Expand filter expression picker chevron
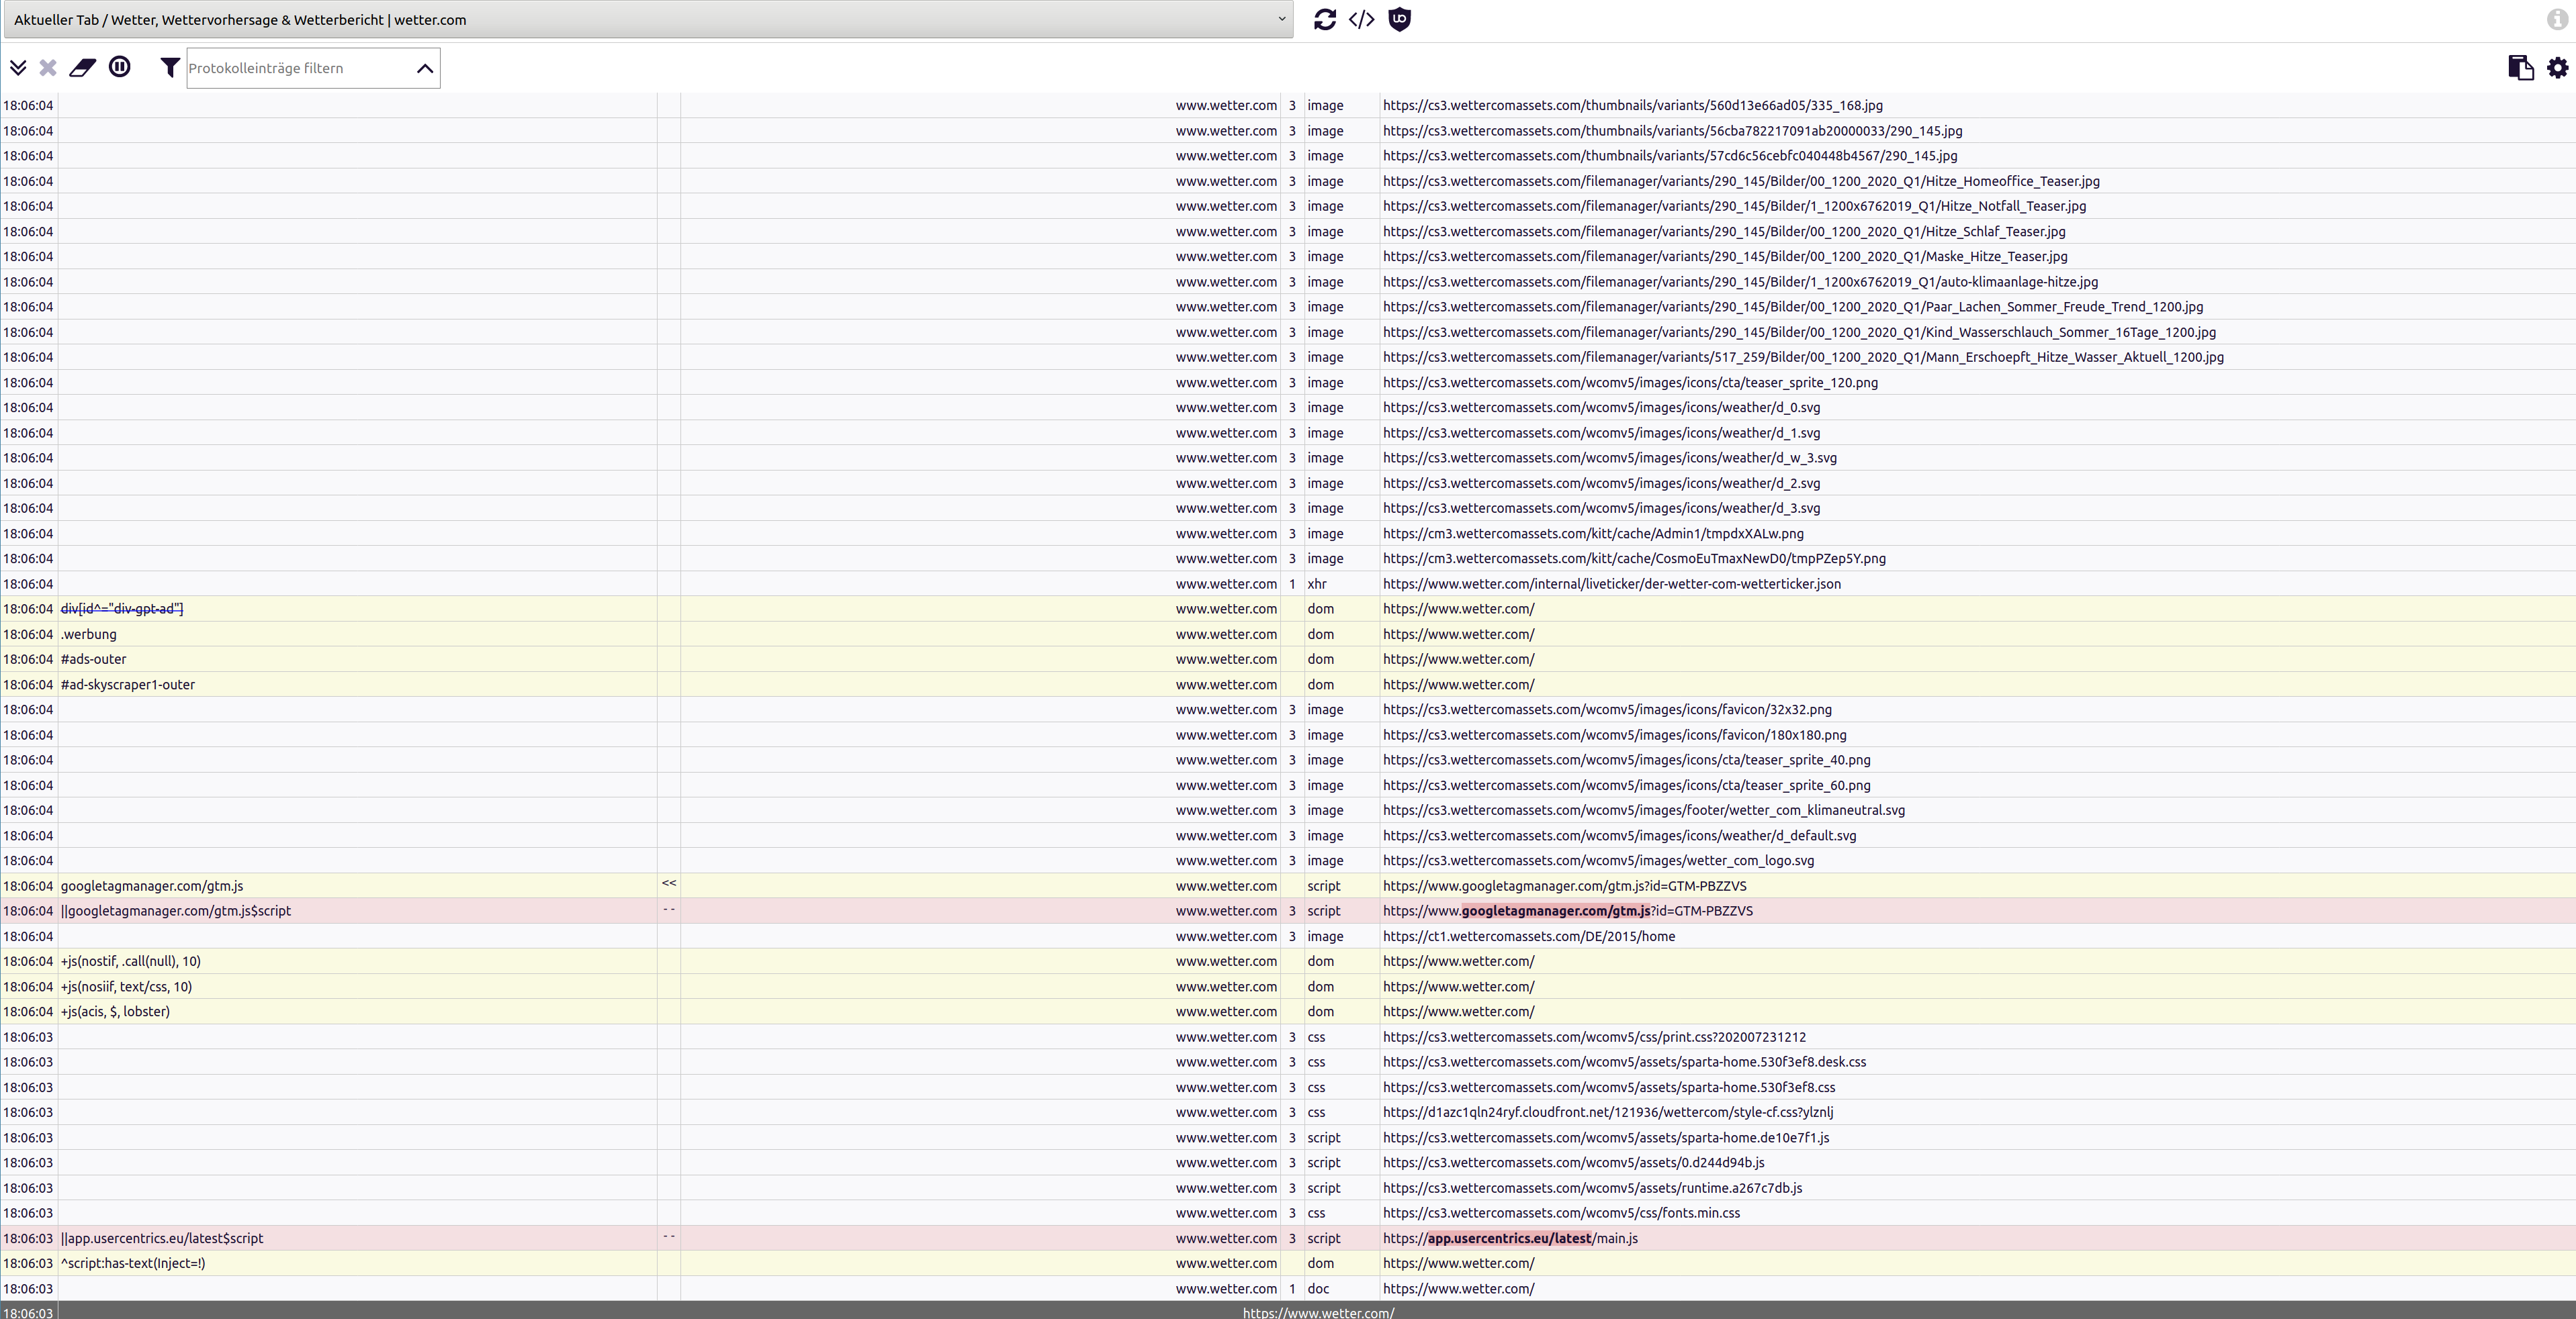The height and width of the screenshot is (1319, 2576). tap(424, 68)
